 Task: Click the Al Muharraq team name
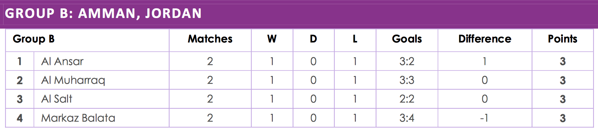click(73, 81)
